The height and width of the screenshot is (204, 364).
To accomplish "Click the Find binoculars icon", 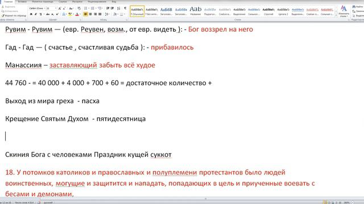I will tap(354, 6).
